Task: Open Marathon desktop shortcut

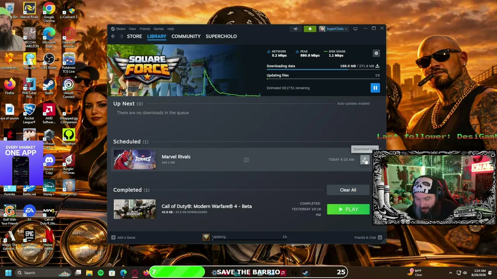Action: [69, 137]
